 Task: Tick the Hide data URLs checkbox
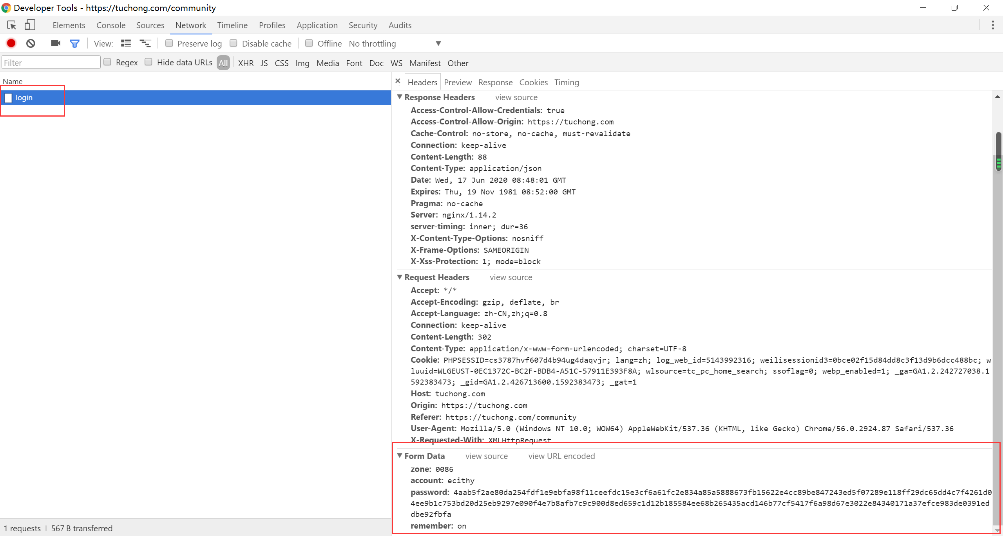point(148,62)
